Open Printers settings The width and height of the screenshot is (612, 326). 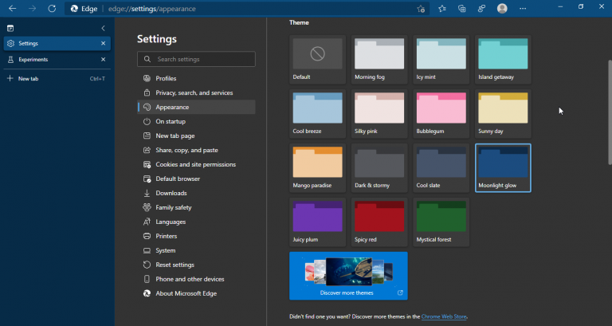coord(196,236)
